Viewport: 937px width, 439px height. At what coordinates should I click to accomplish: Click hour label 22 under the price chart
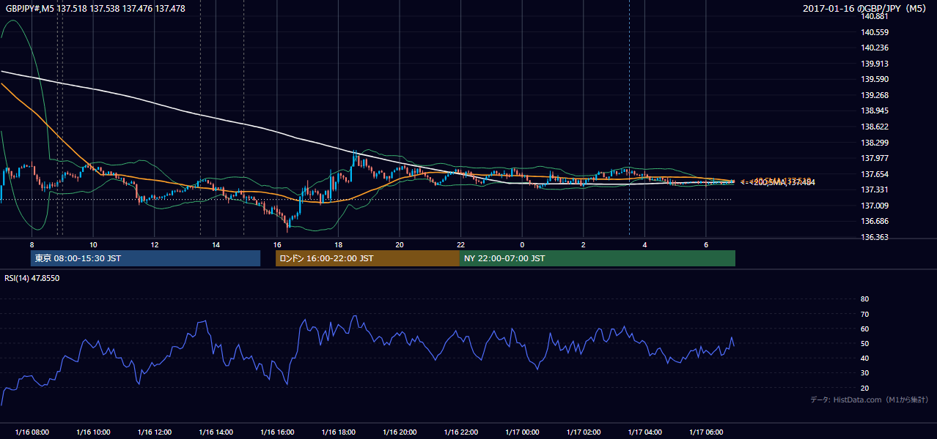pos(460,244)
